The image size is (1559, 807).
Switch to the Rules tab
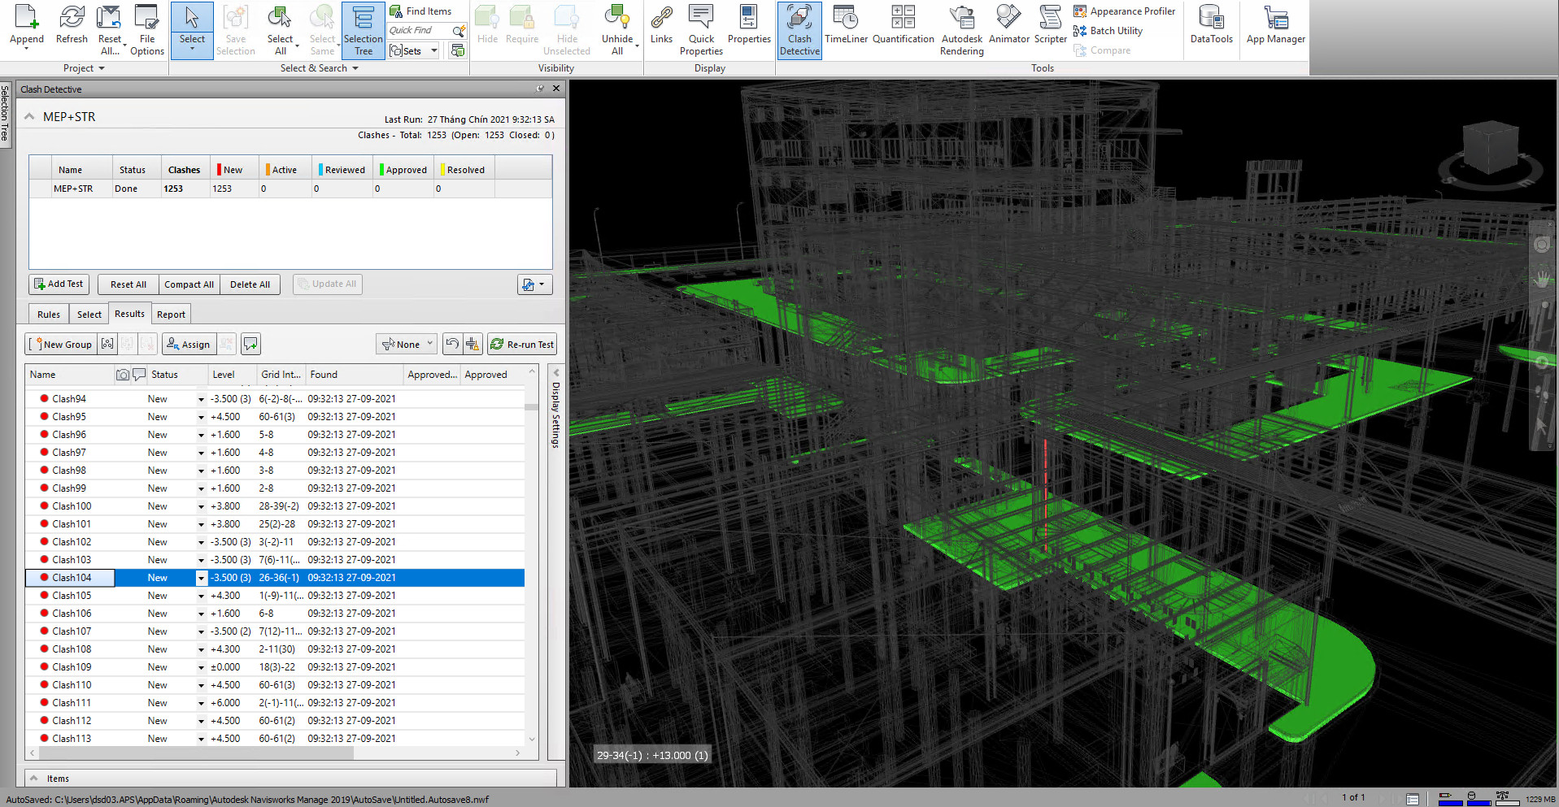click(x=49, y=315)
